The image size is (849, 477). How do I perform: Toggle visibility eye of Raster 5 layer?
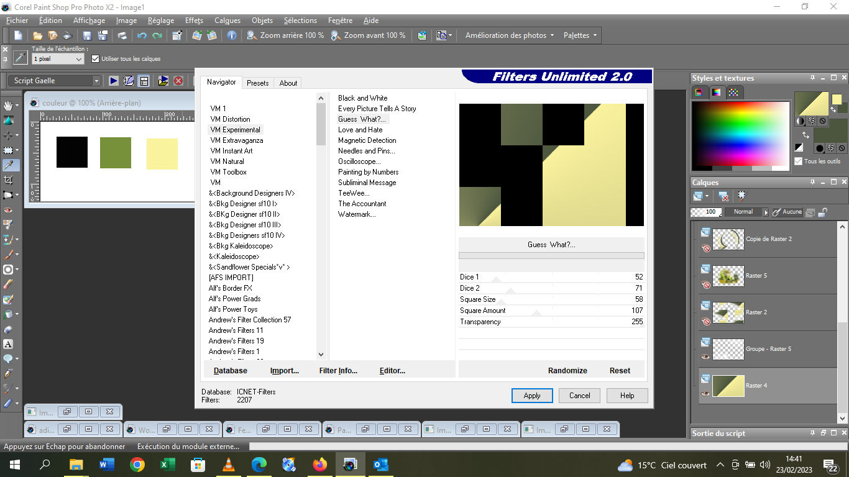click(x=705, y=286)
